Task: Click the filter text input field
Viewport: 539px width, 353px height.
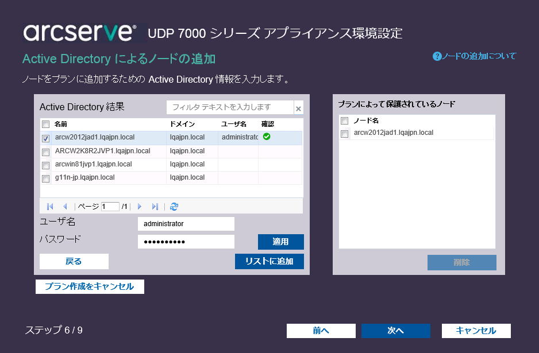Action: (x=230, y=107)
